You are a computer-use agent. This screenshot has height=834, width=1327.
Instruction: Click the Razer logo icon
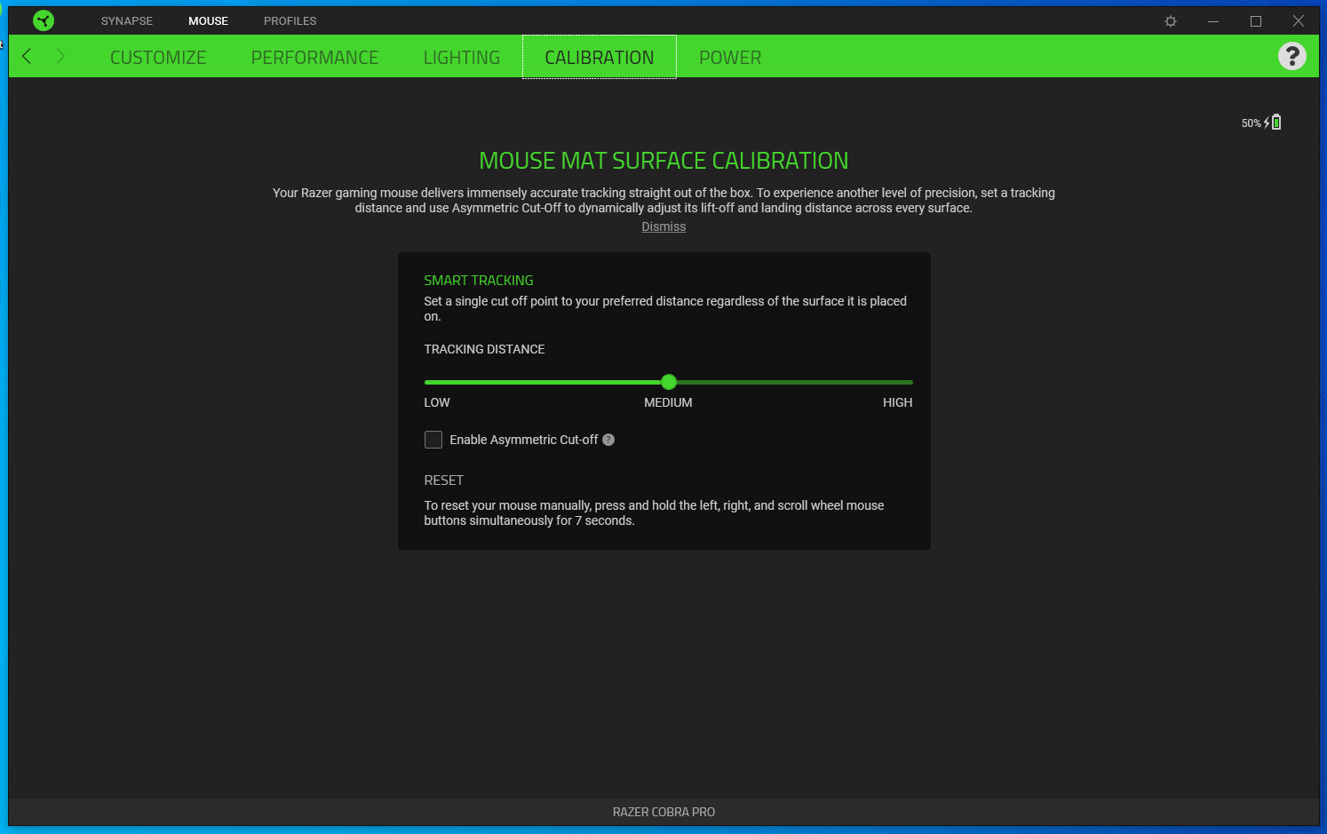tap(43, 20)
